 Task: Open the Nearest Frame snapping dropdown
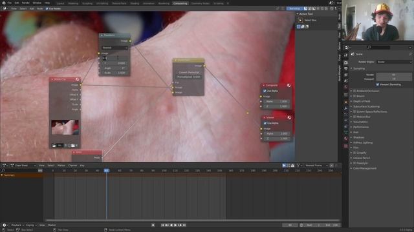point(316,166)
